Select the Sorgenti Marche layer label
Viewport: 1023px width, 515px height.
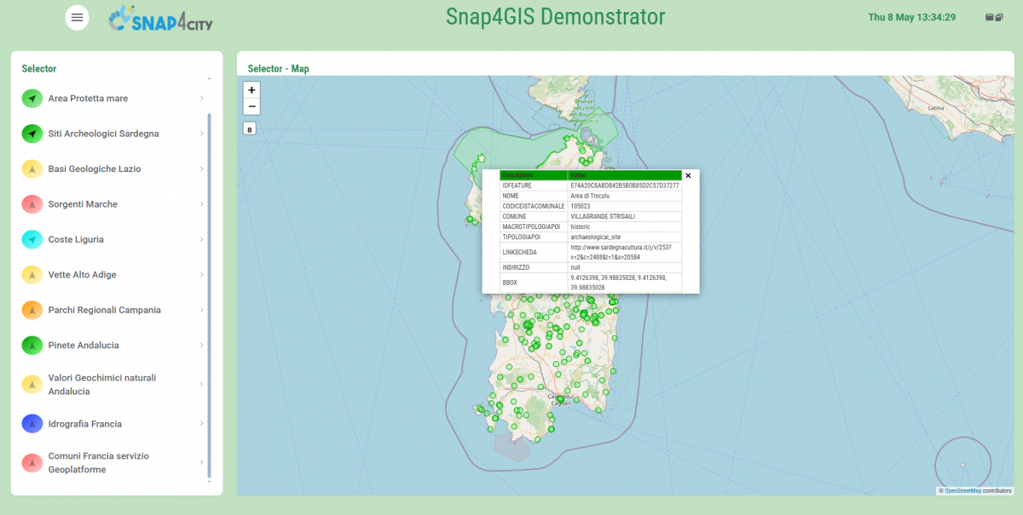click(x=83, y=204)
